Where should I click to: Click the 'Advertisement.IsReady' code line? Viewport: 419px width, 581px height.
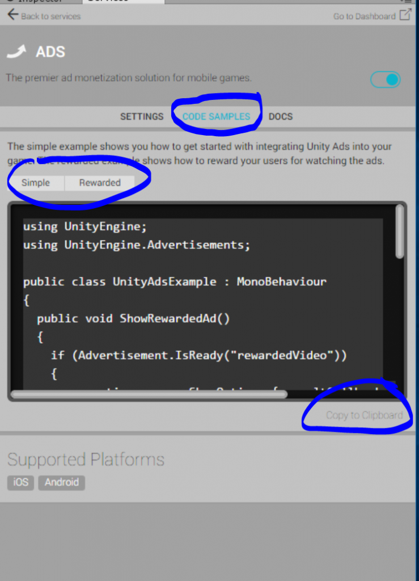click(x=199, y=355)
